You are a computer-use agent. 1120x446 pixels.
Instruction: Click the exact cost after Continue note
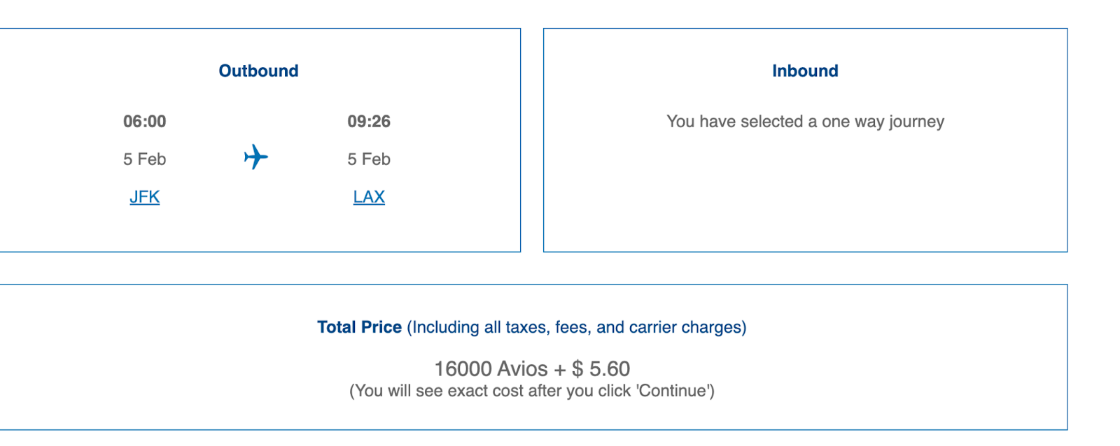pos(532,391)
